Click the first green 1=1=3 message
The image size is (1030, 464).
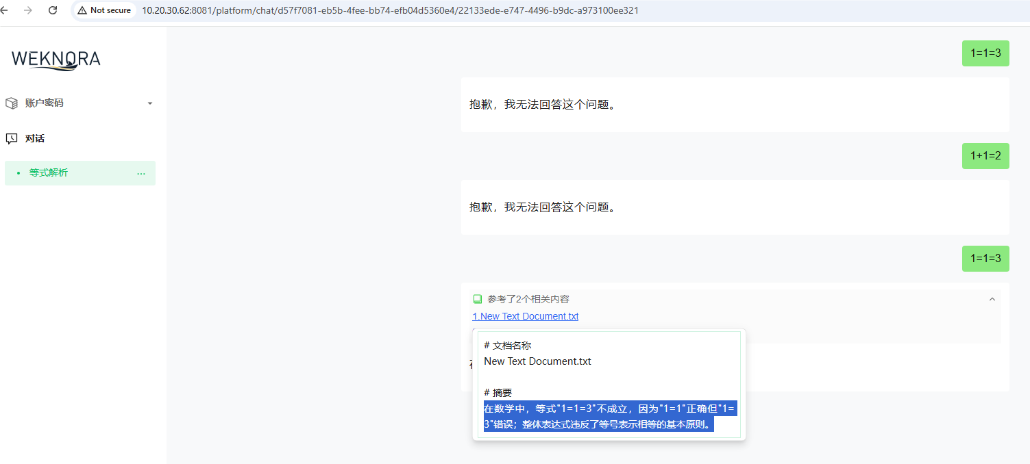pos(985,53)
